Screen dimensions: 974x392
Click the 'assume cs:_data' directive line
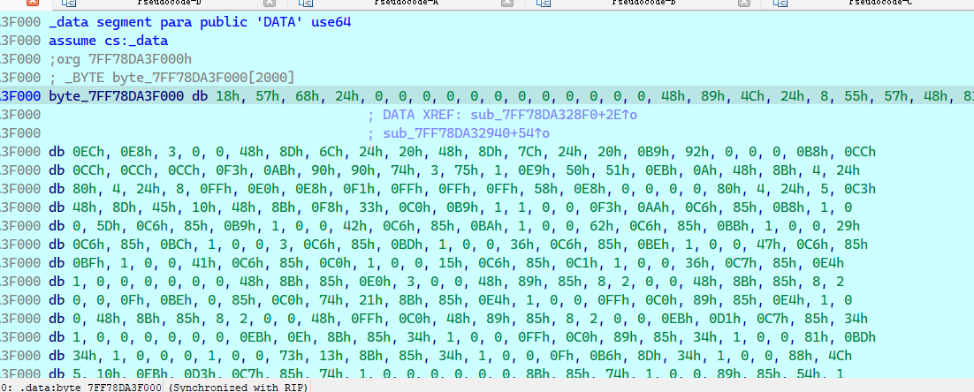108,41
